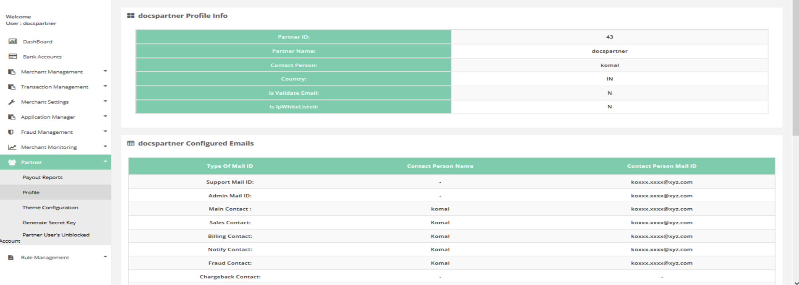799x285 pixels.
Task: Expand the Merchant Management menu arrow
Action: pyautogui.click(x=105, y=71)
